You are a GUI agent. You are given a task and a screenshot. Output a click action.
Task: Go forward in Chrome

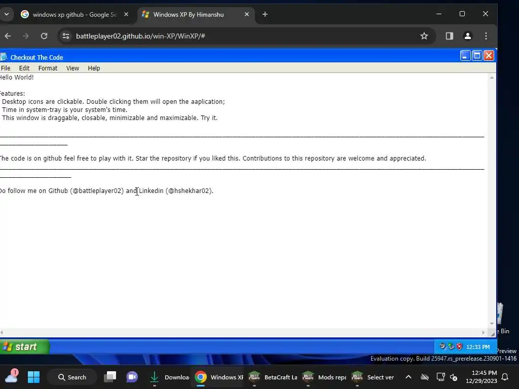(25, 36)
